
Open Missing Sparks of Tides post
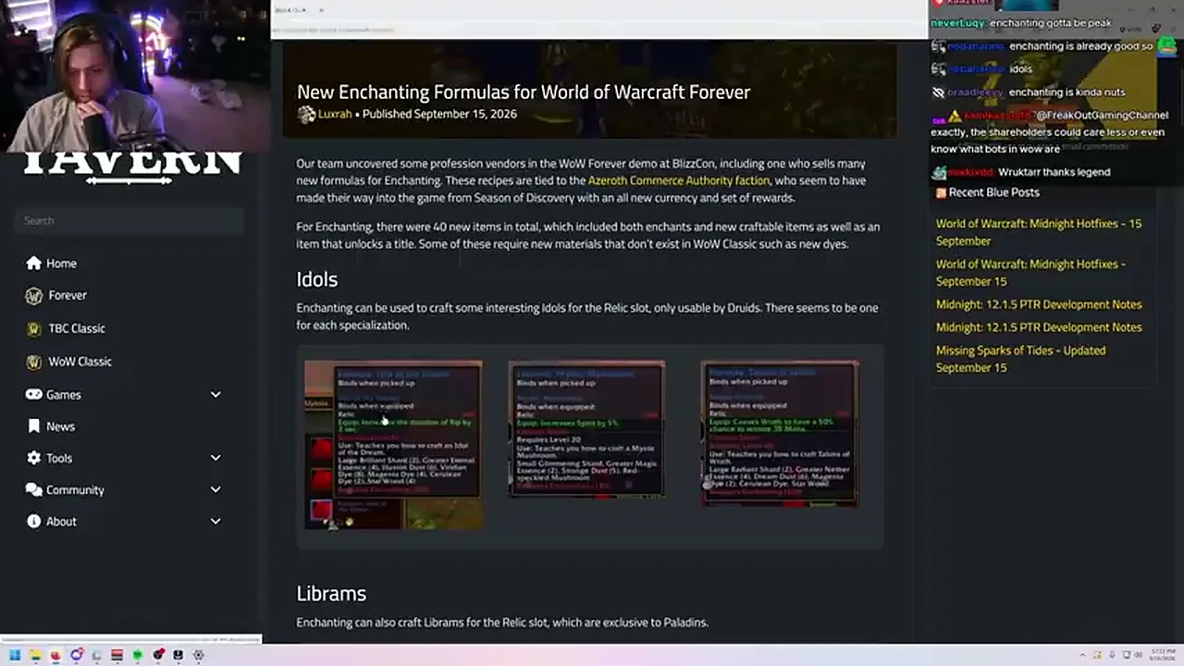click(x=1020, y=359)
